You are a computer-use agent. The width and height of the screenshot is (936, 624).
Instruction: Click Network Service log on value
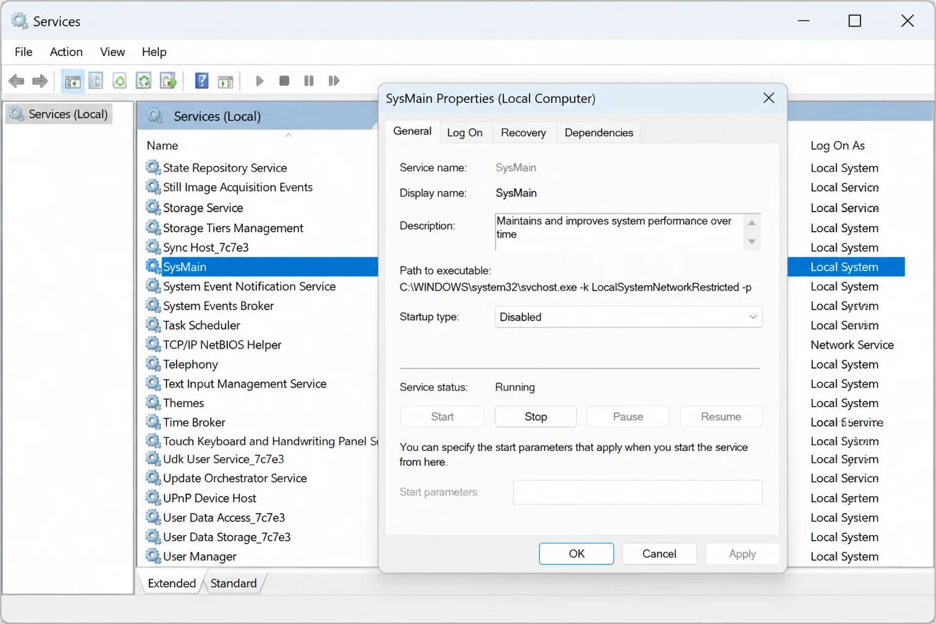[852, 345]
